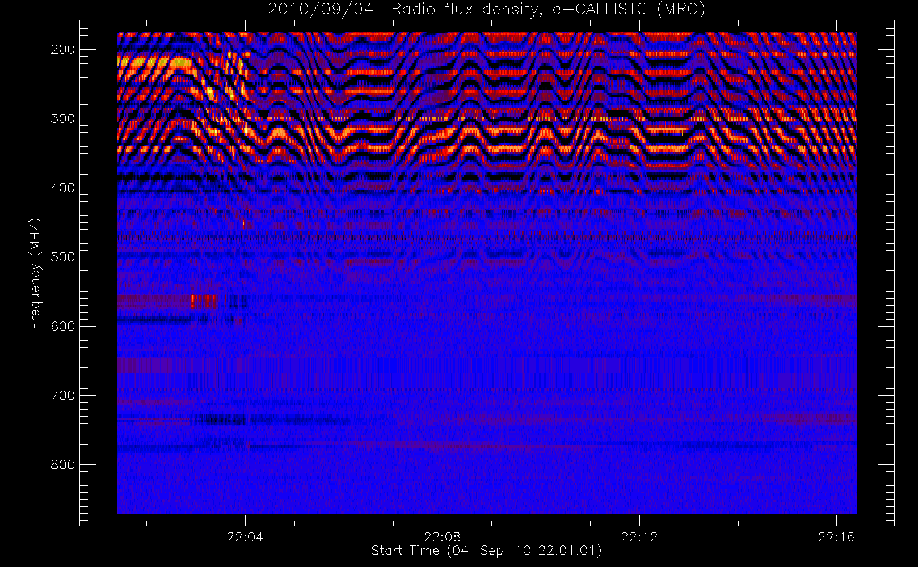Viewport: 918px width, 567px height.
Task: Click the 700 frequency tick label
Action: [x=63, y=395]
